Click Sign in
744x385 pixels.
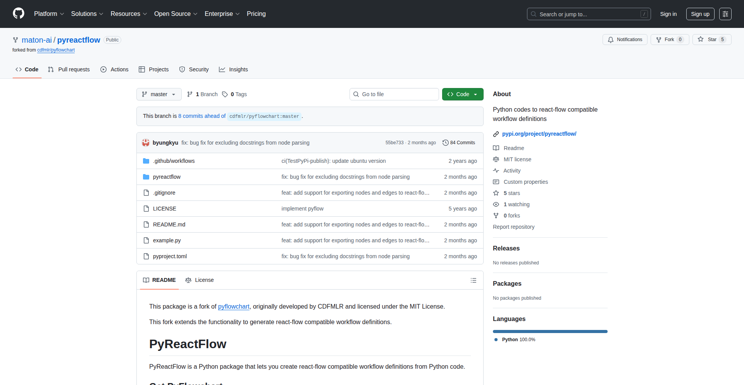[668, 14]
